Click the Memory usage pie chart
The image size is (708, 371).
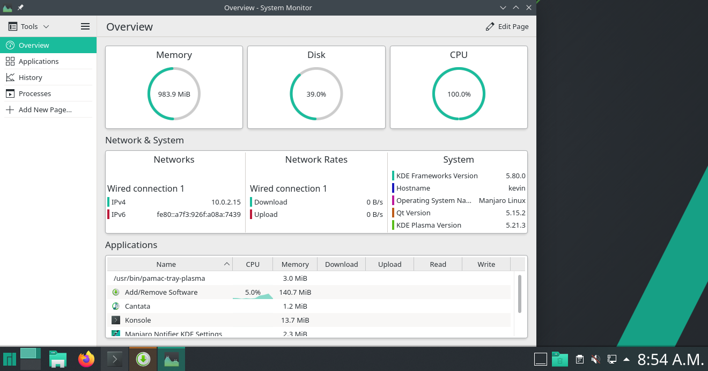coord(174,94)
